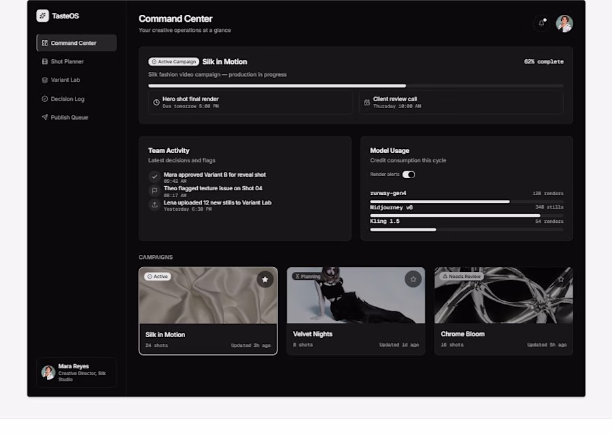
Task: Click the 'Chrome Bloom' card title
Action: (462, 334)
